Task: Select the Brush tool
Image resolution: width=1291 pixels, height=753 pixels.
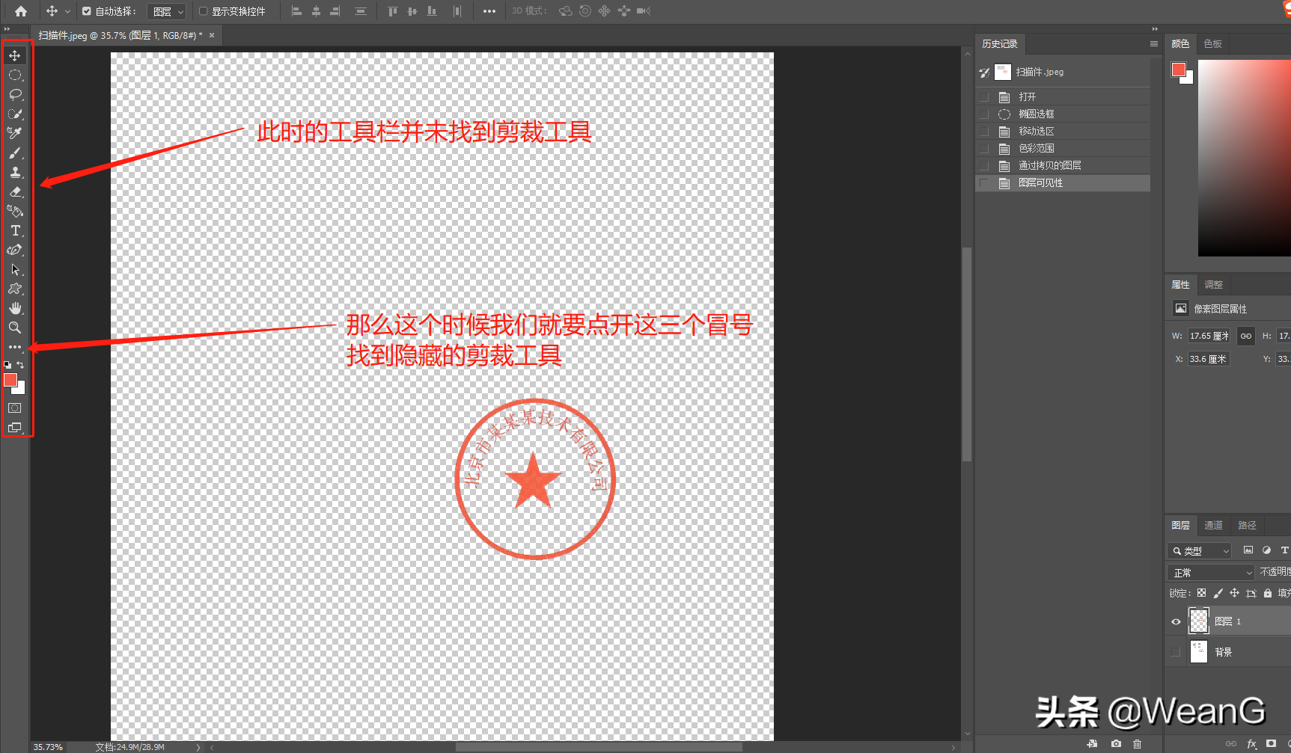Action: (15, 153)
